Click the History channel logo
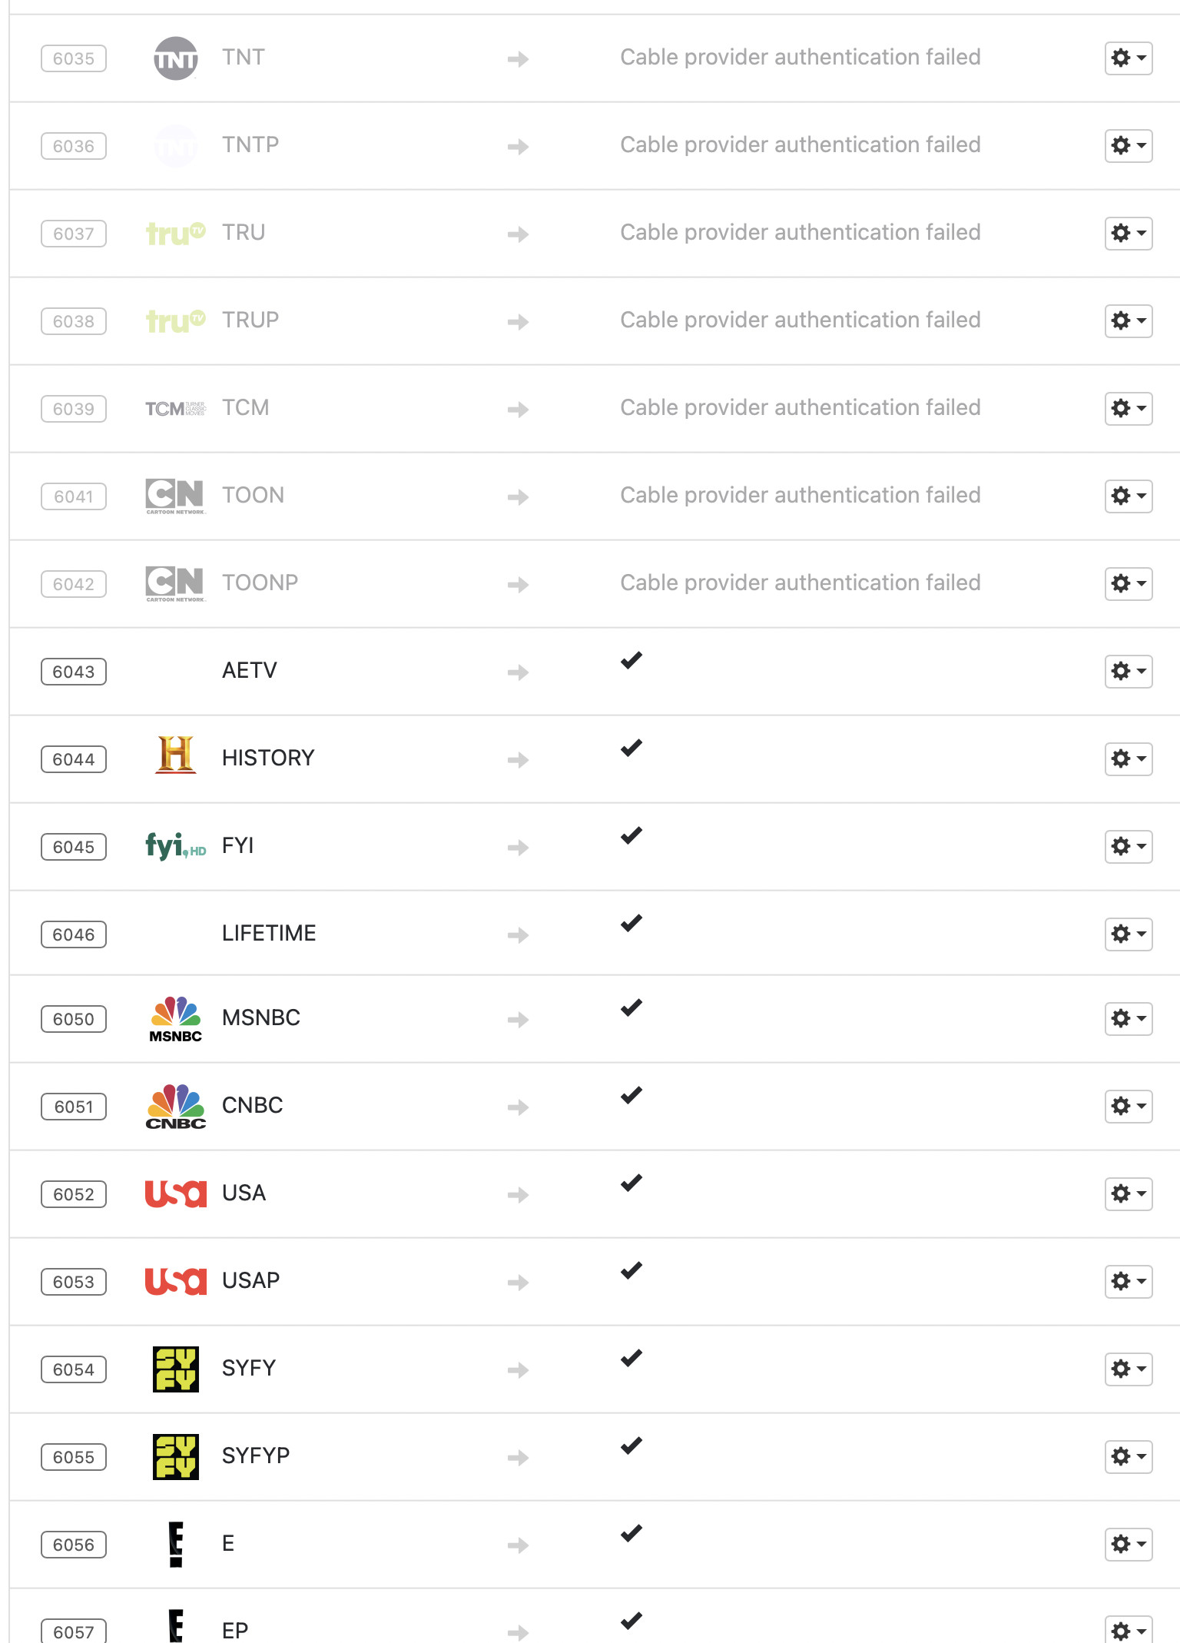This screenshot has height=1643, width=1180. (x=175, y=758)
